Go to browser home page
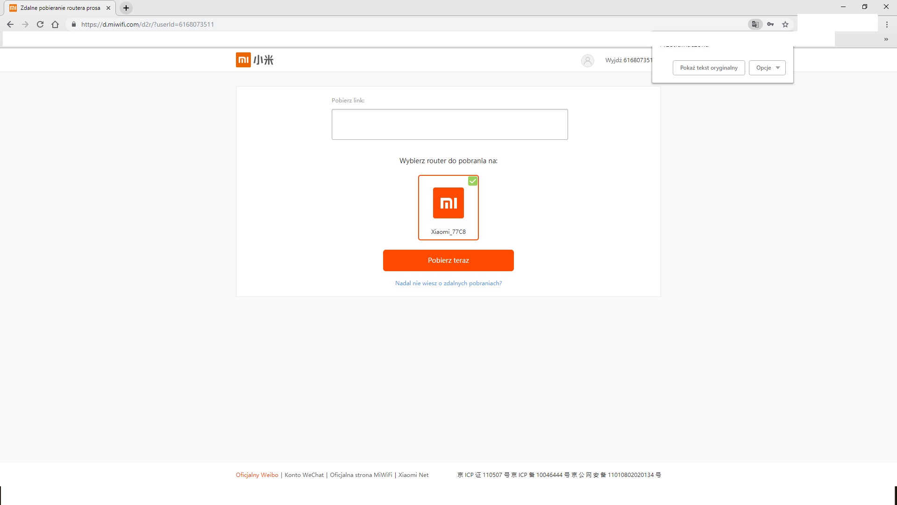This screenshot has height=505, width=897. [55, 24]
